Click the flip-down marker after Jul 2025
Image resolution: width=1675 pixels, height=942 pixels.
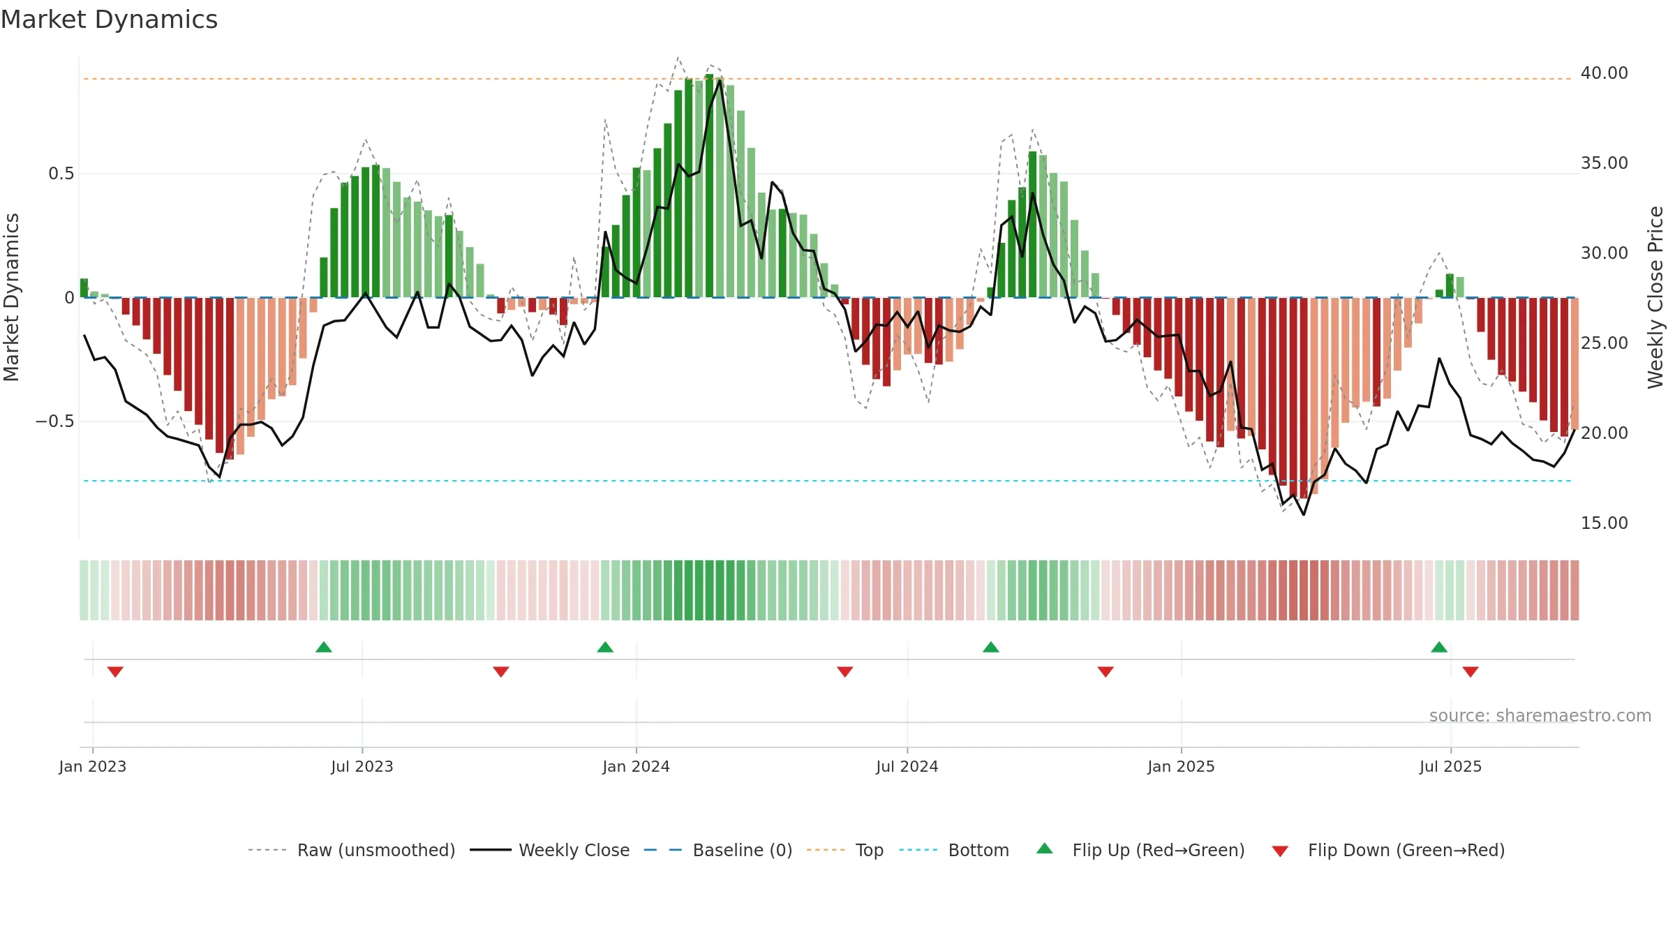coord(1471,672)
